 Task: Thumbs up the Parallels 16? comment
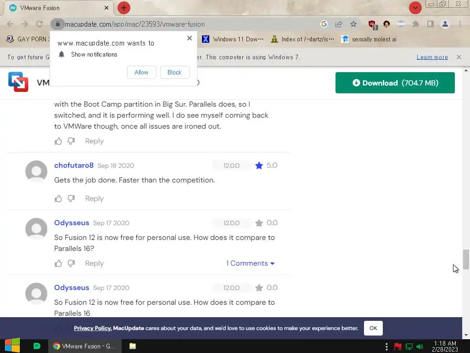click(x=58, y=263)
